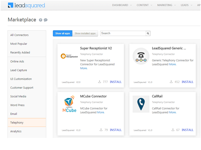This screenshot has width=201, height=150.
Task: Click the MCube Connector title
Action: [93, 96]
